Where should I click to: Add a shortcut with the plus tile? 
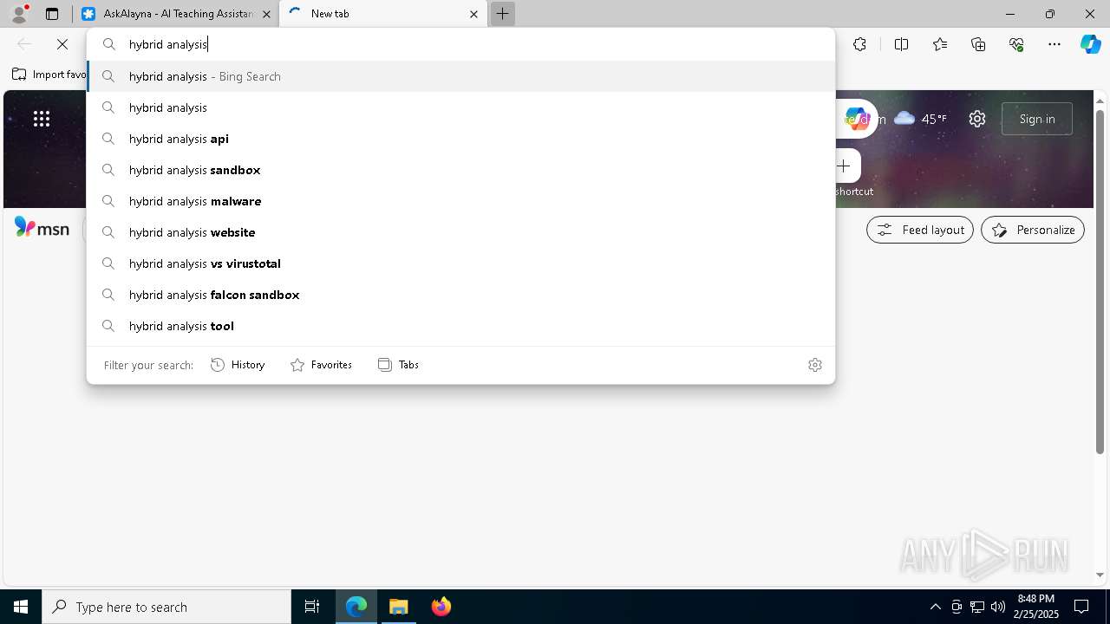(x=844, y=166)
